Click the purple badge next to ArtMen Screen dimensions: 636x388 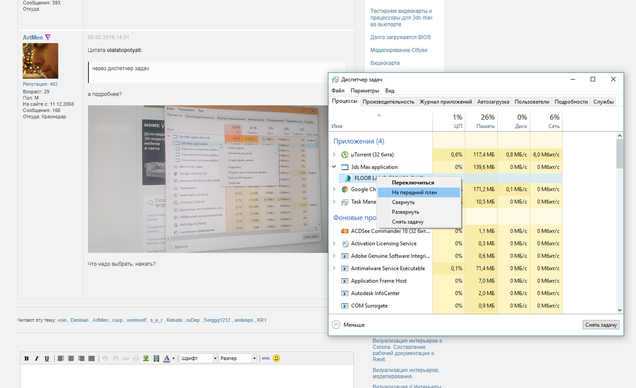point(48,37)
